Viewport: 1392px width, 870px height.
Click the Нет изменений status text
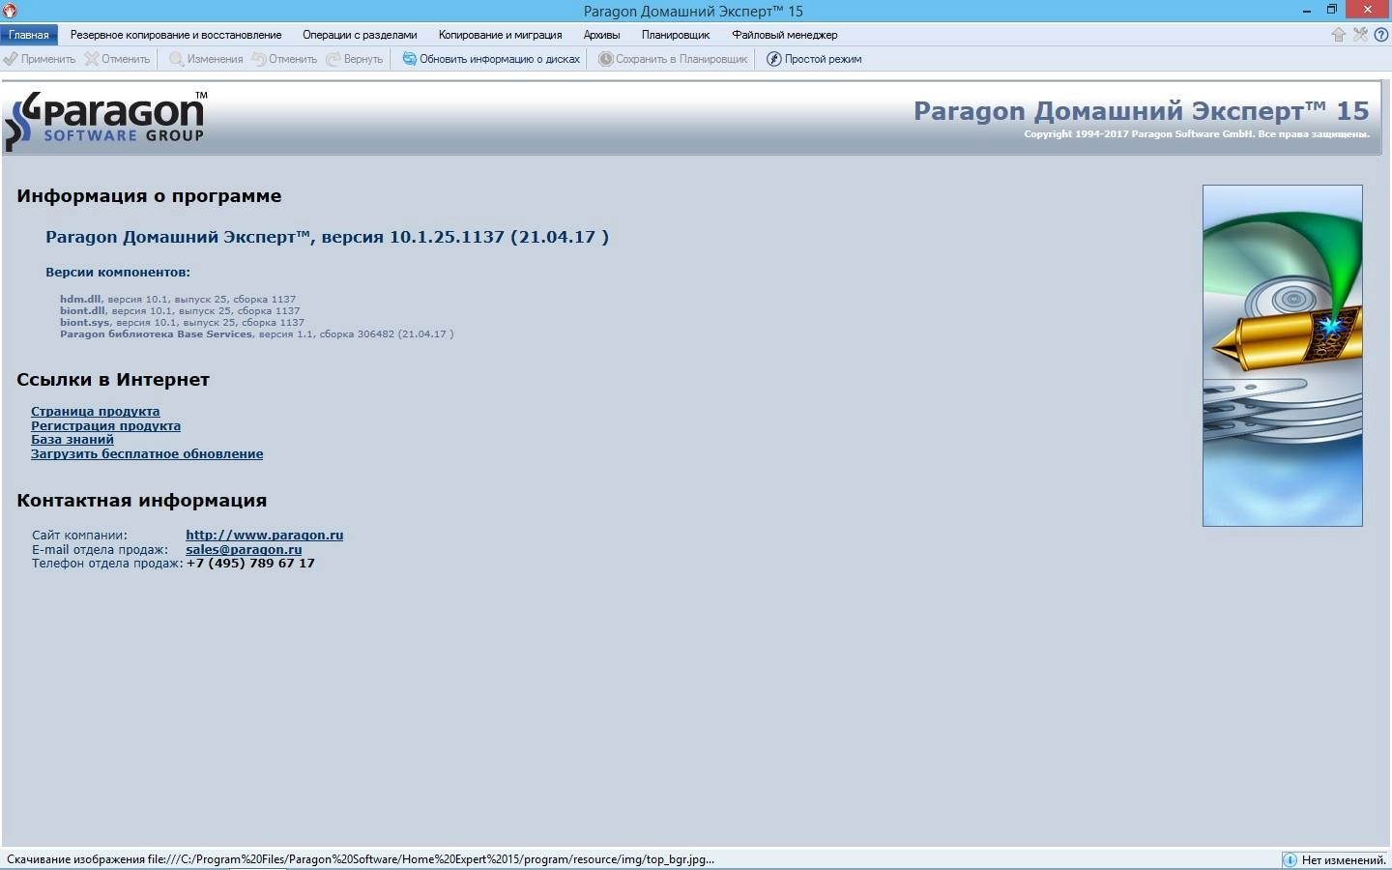pos(1344,859)
